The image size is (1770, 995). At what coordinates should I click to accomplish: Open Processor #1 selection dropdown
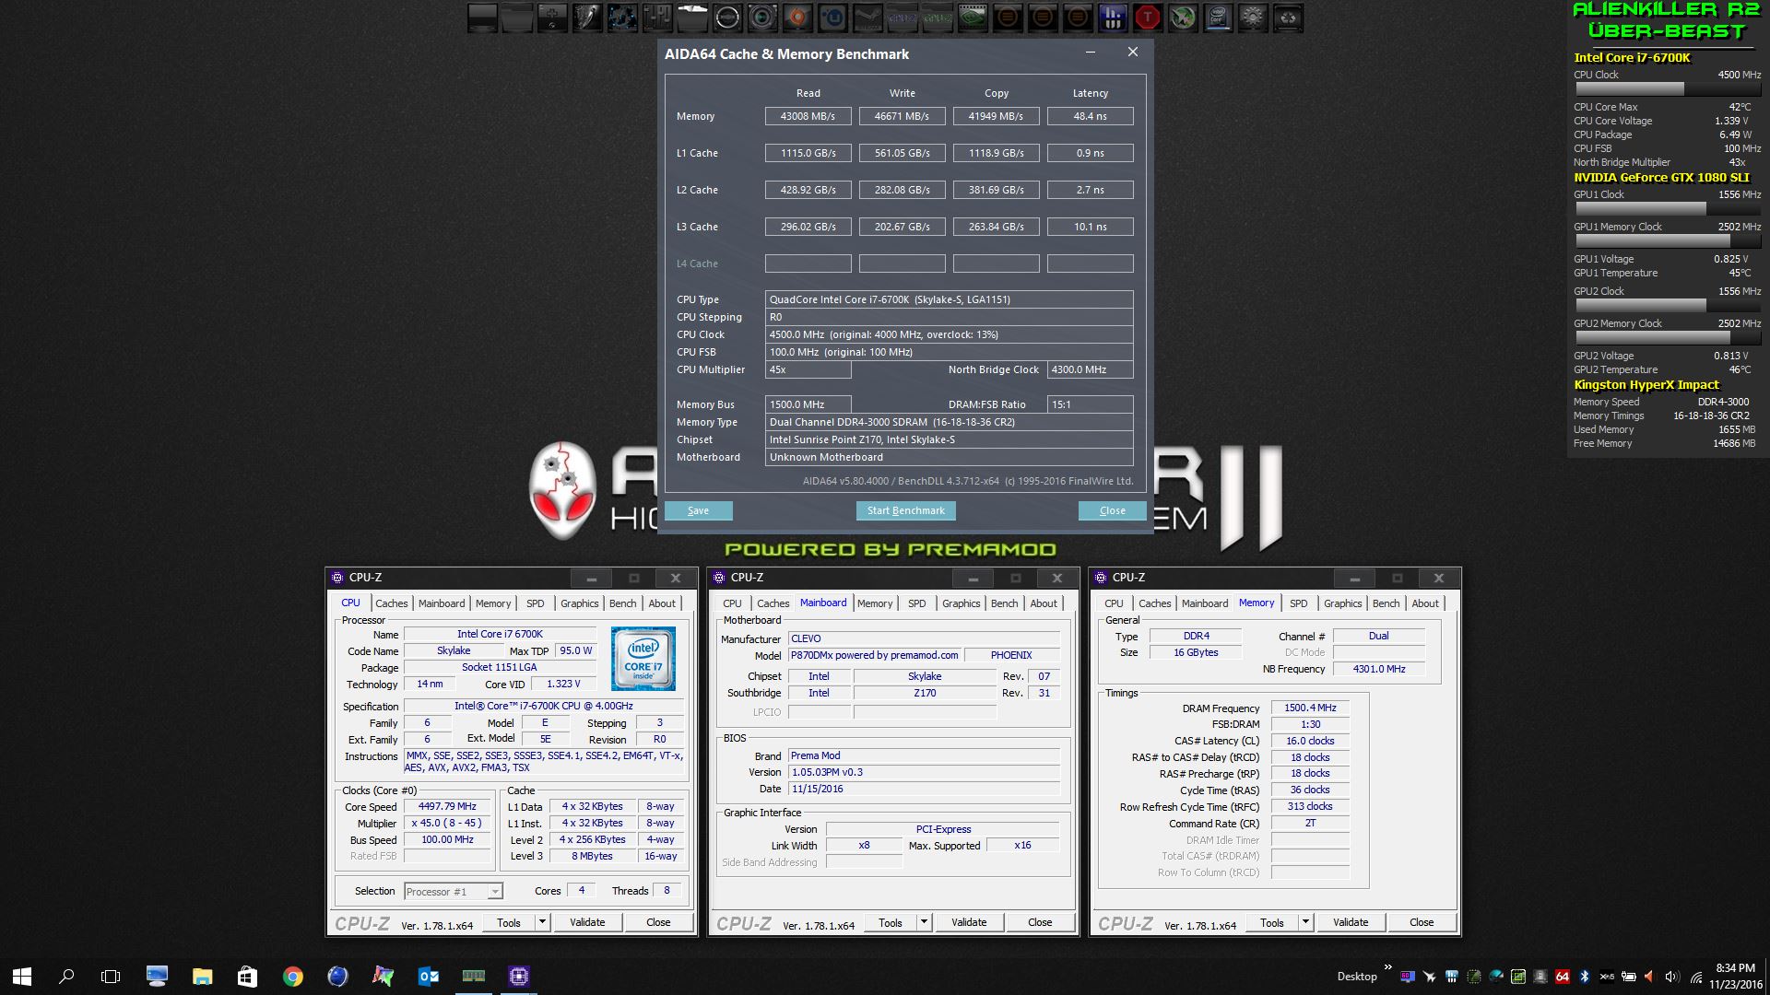pos(454,891)
